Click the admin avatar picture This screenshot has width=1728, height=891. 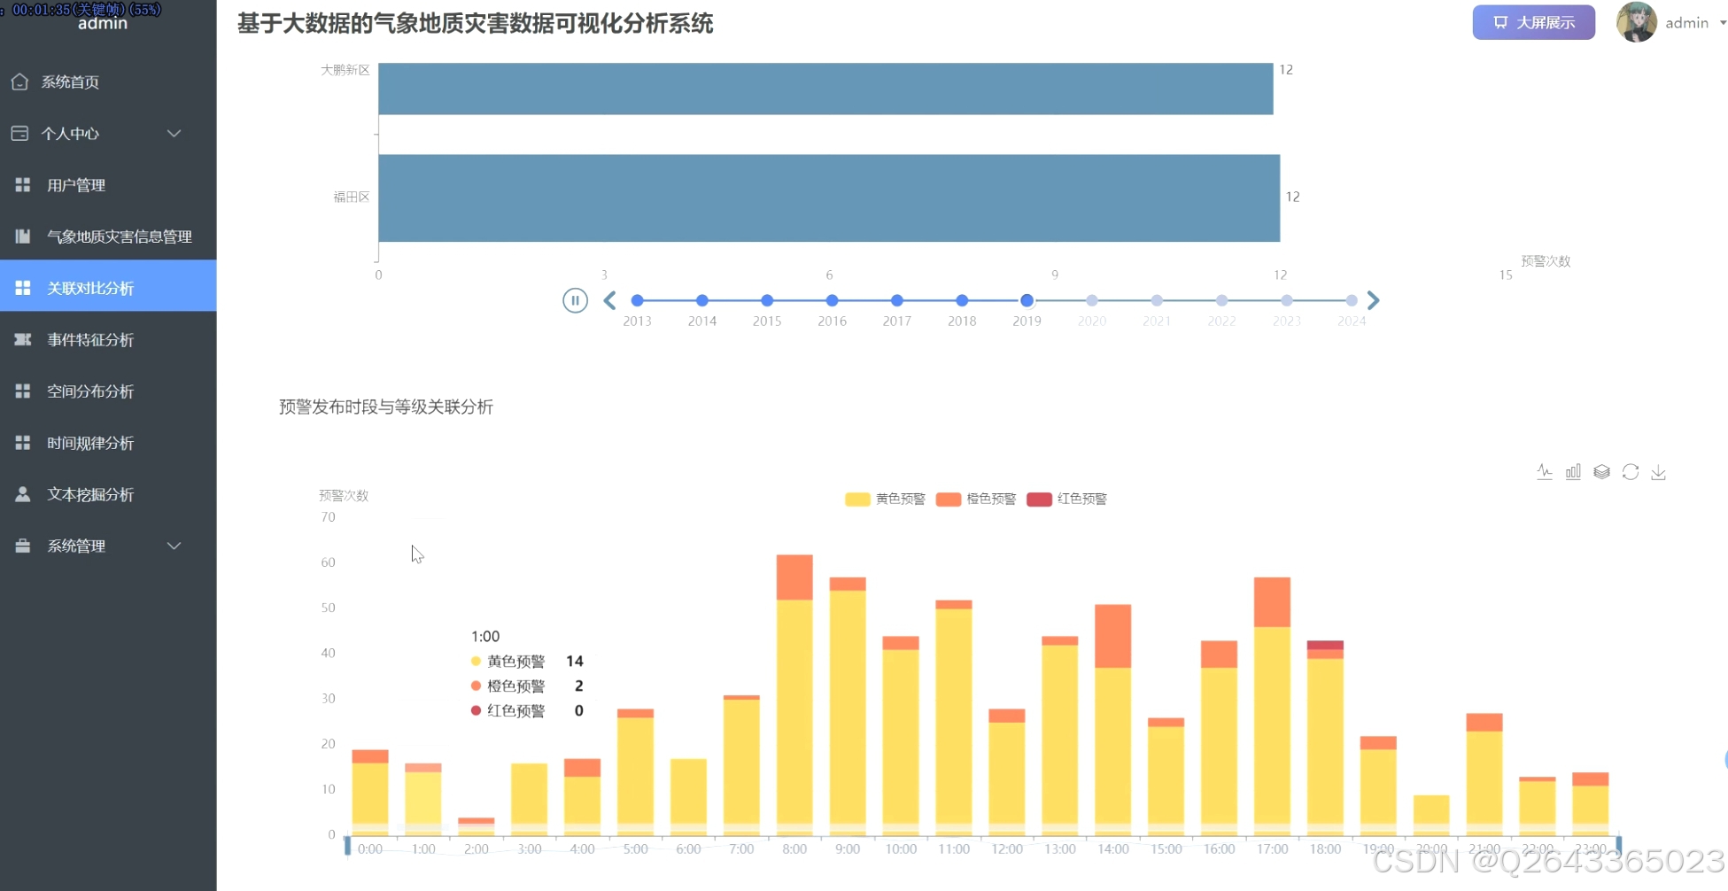point(1636,22)
